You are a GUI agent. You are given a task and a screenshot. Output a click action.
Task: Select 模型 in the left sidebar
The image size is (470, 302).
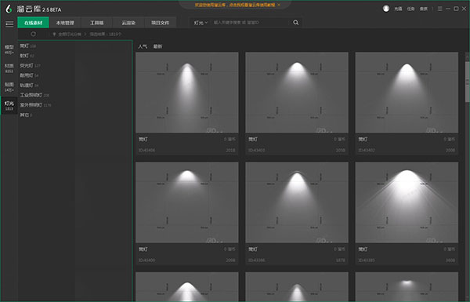[9, 49]
